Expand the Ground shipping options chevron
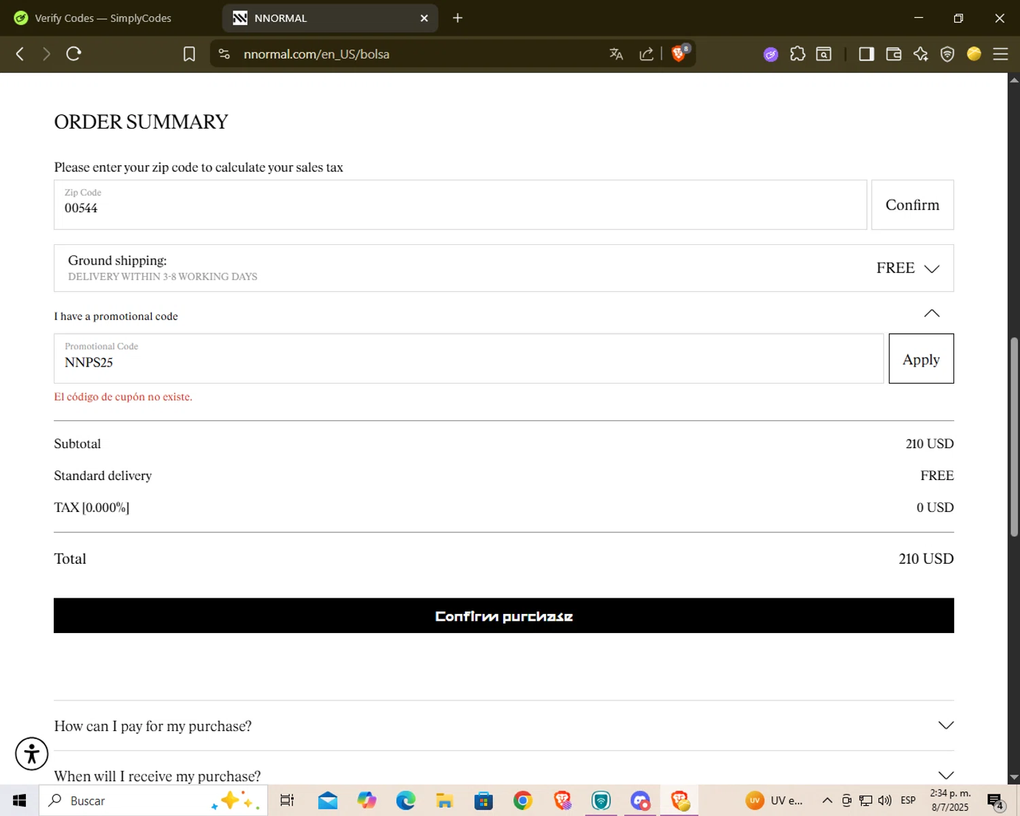1020x816 pixels. click(x=932, y=269)
